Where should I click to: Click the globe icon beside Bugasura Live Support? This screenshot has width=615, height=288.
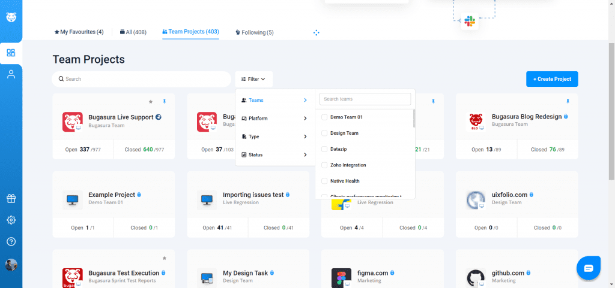coord(159,117)
